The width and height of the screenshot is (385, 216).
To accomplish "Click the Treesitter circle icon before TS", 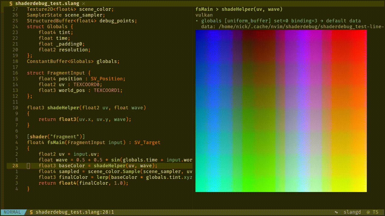I will (x=368, y=212).
